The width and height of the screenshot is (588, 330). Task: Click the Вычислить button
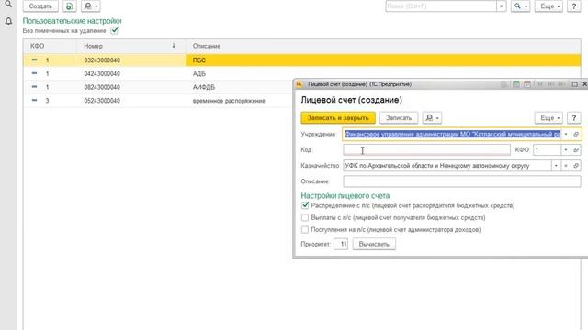tap(374, 244)
